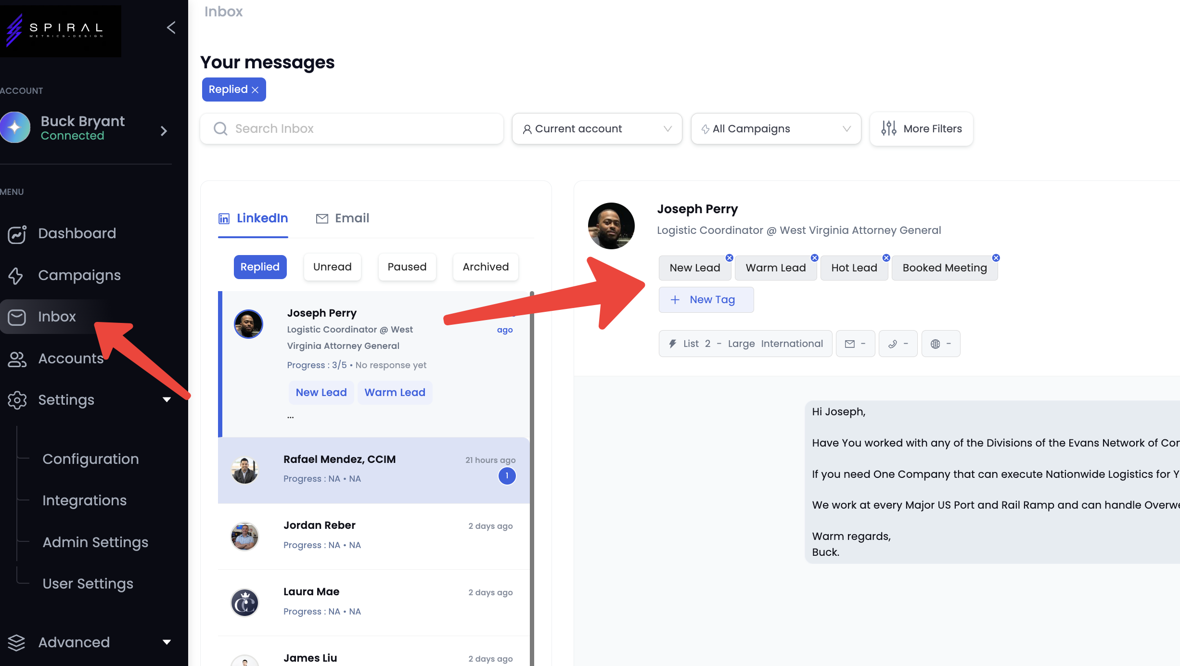1180x666 pixels.
Task: Click the New Tag button
Action: 705,300
